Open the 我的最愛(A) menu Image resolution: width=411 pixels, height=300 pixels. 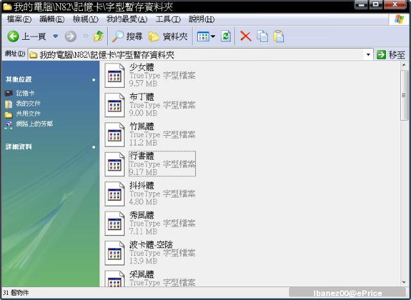point(127,19)
